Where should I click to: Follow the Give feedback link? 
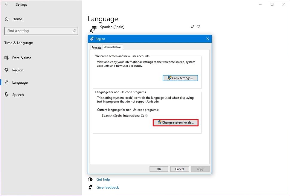pyautogui.click(x=107, y=187)
